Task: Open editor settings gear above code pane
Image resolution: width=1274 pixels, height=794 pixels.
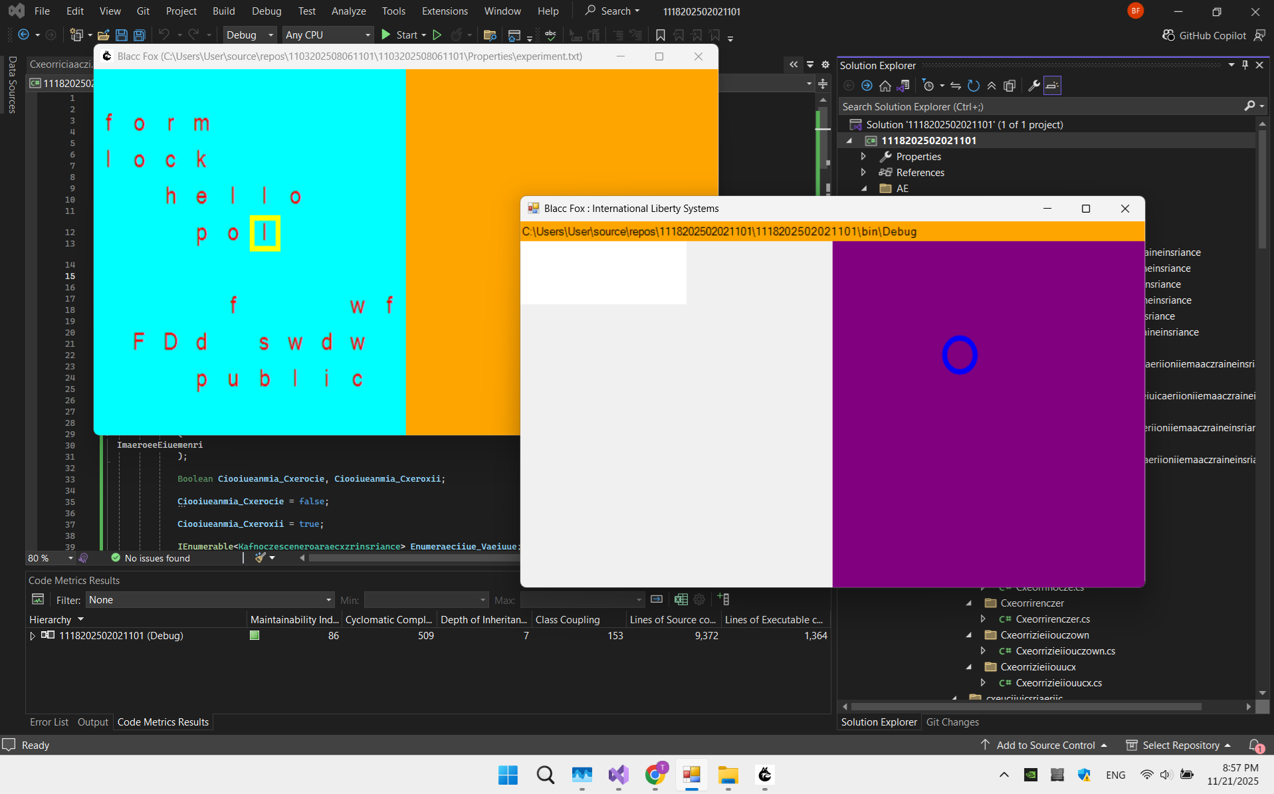Action: [825, 64]
